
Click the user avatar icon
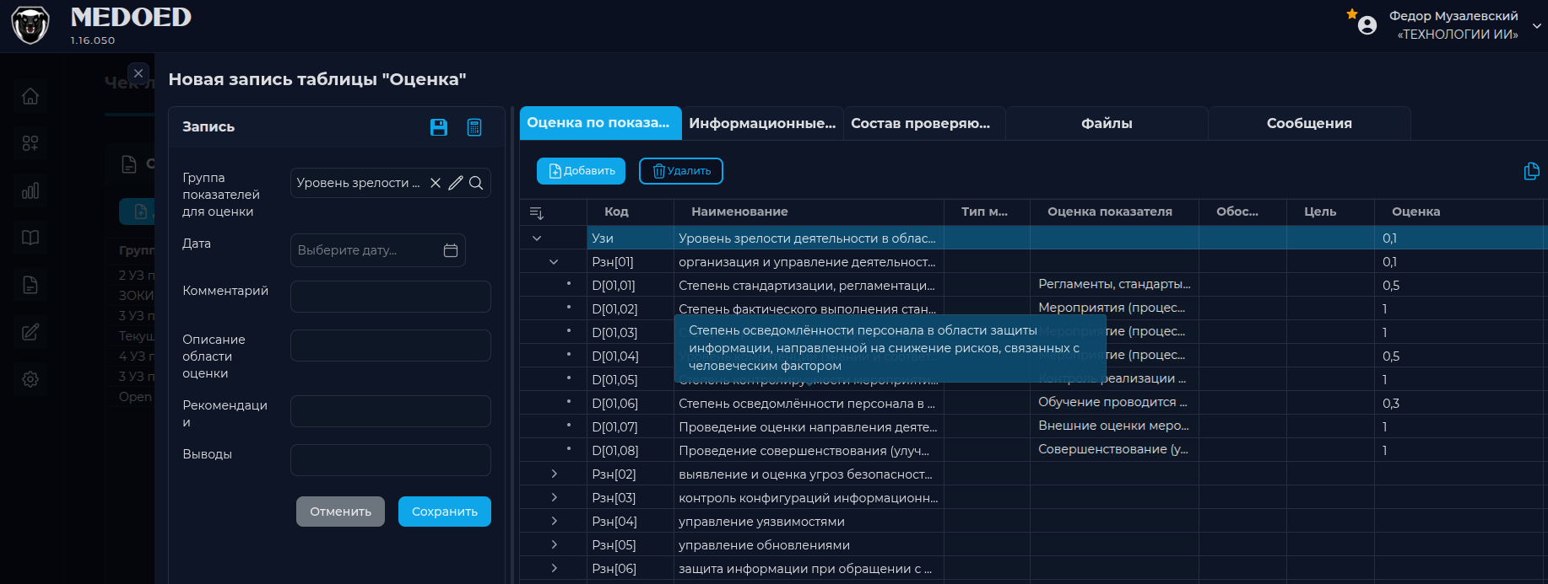(x=1367, y=25)
